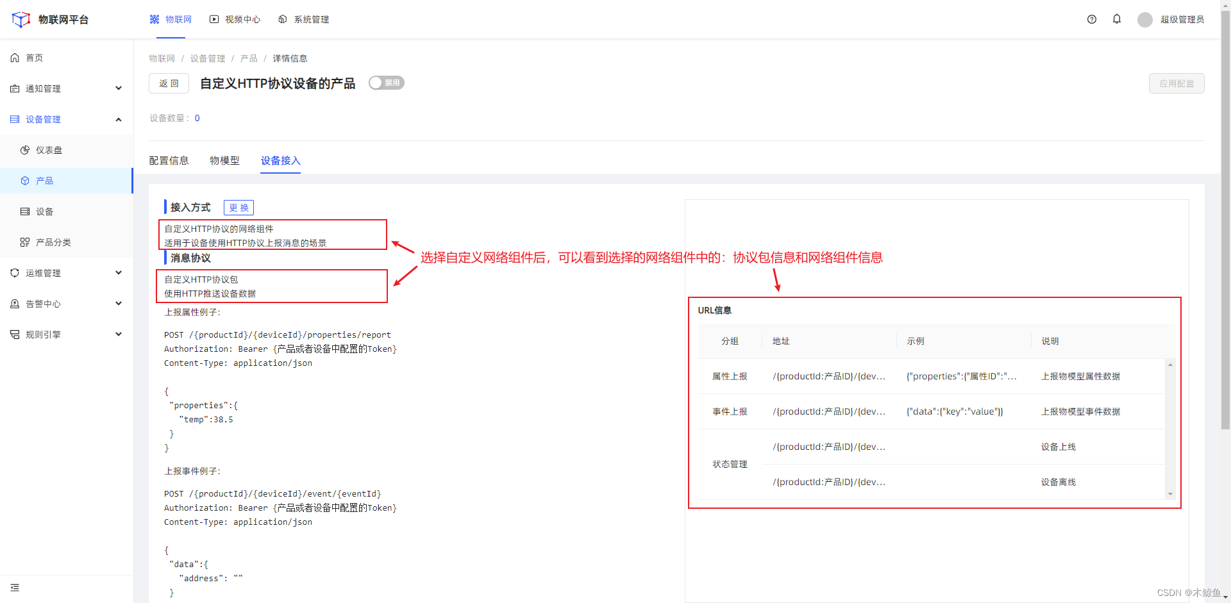Screen dimensions: 1231x603
Task: Click the 设备 list icon
Action: (x=25, y=211)
